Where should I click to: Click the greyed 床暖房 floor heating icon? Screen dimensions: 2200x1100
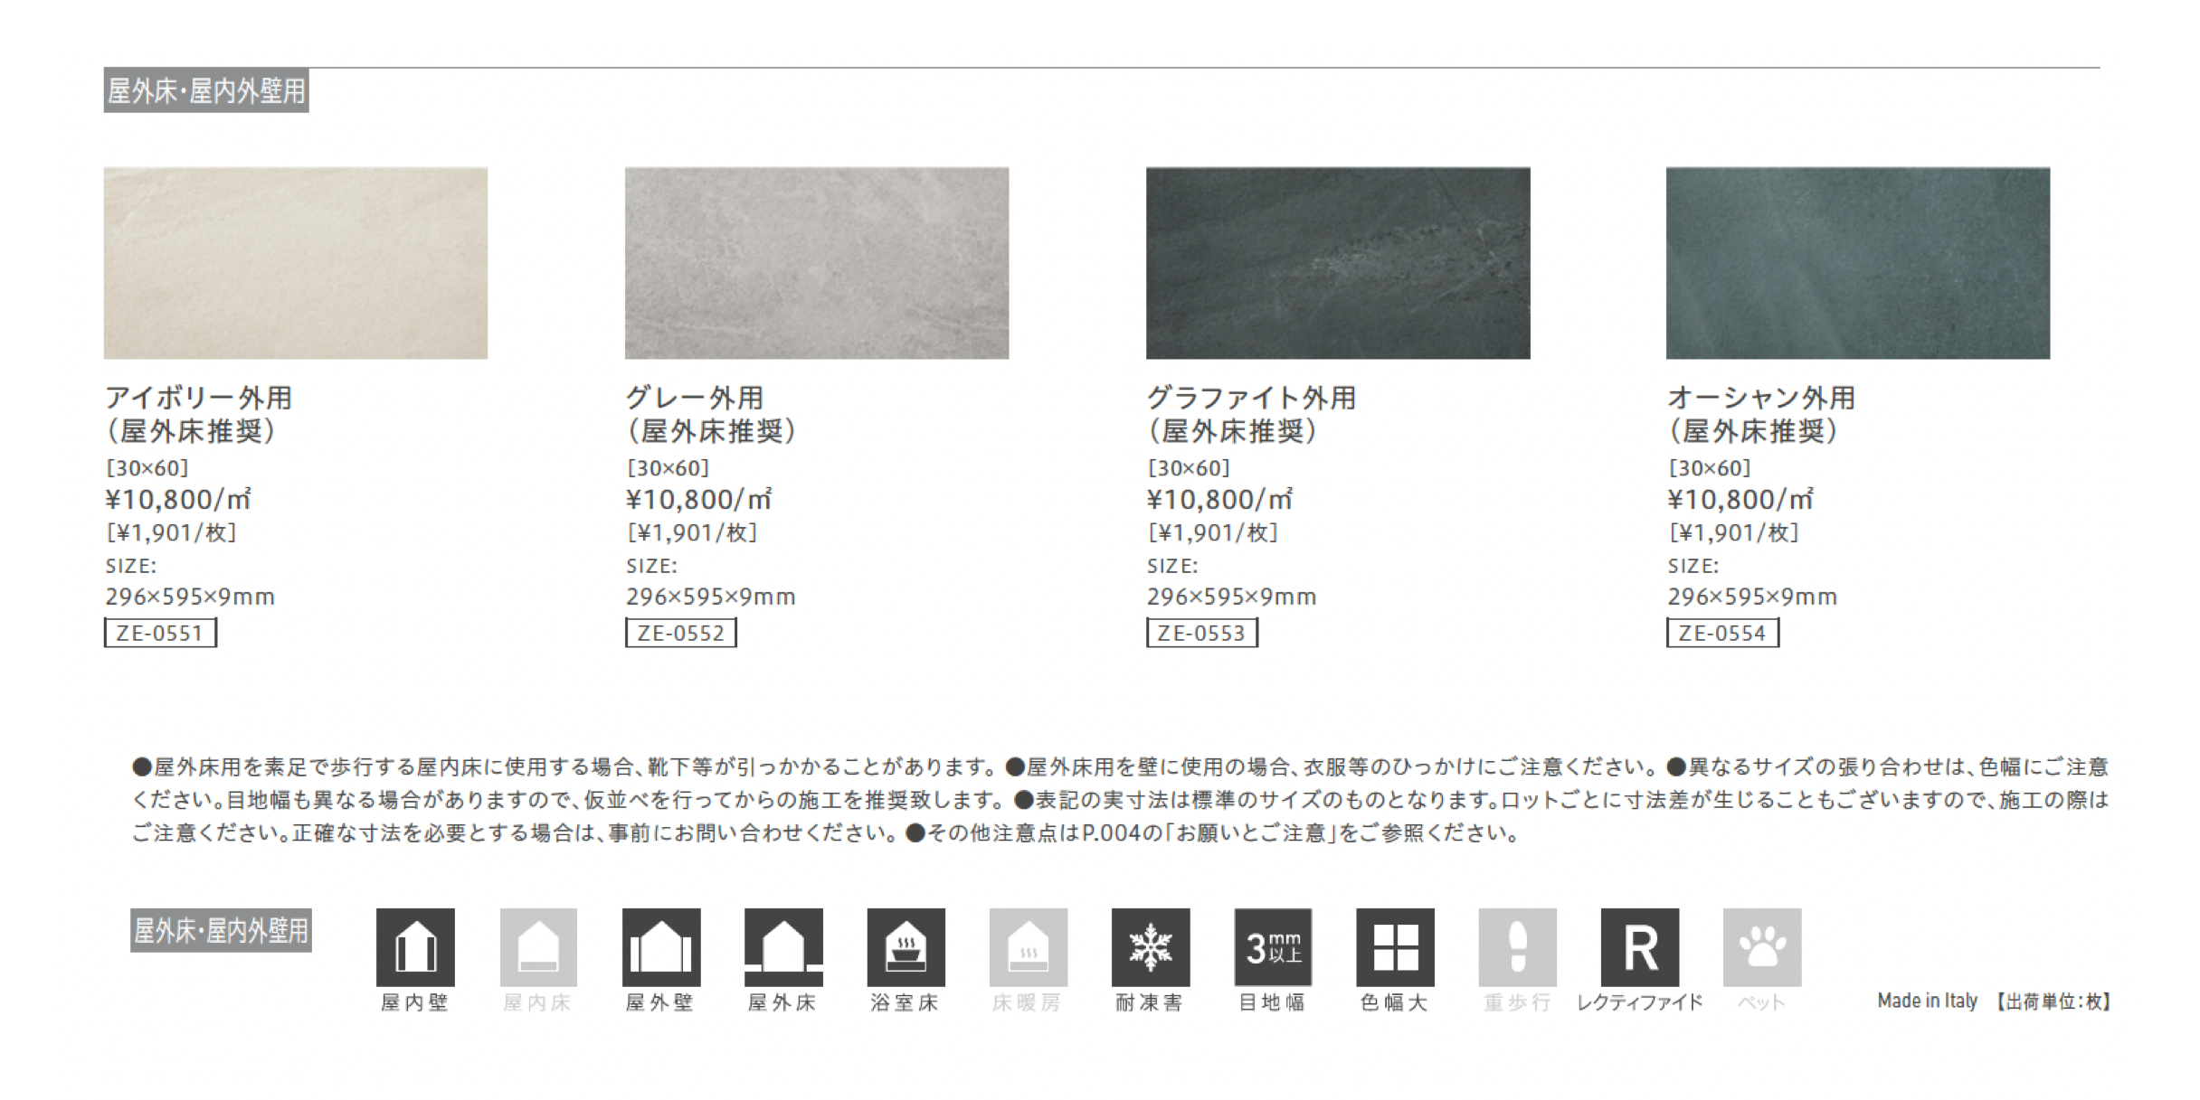pos(1029,946)
